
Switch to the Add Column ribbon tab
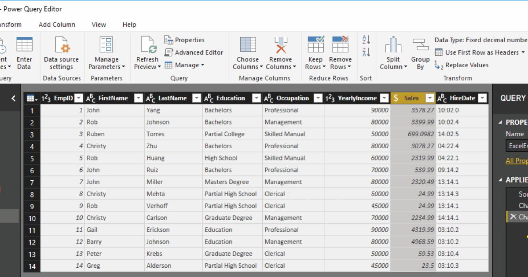pyautogui.click(x=56, y=25)
